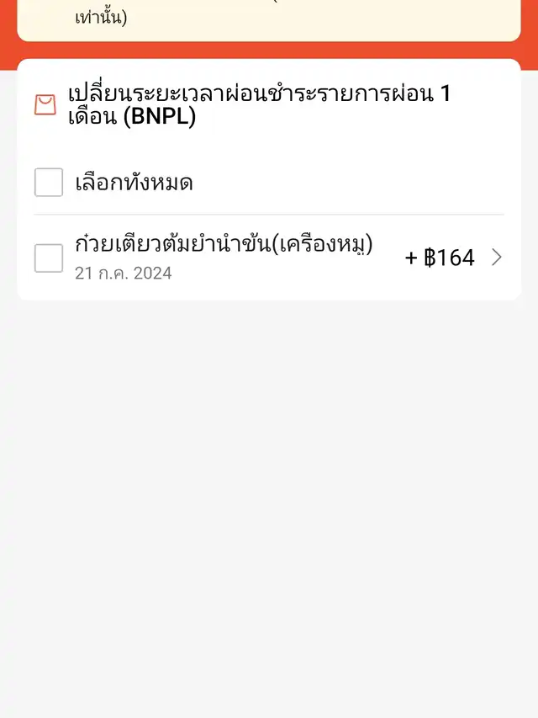Check the box beside ก๋วยเตี๋ยวต้มยำน้ำข้น item
This screenshot has height=718, width=538.
[x=49, y=258]
